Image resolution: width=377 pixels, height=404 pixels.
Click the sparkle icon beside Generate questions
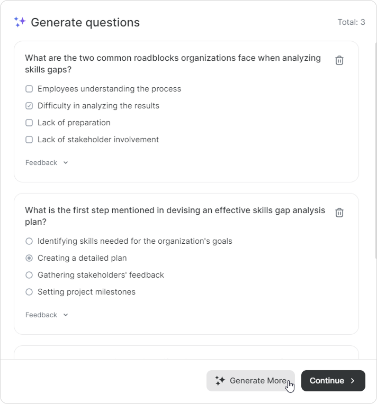click(x=20, y=22)
